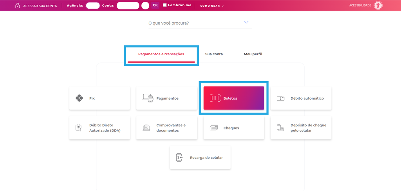Open the Cheques card
401x191 pixels.
[x=234, y=128]
